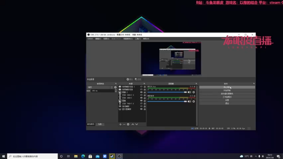
Task: Switch to the 场景 tab
Action: [x=100, y=125]
